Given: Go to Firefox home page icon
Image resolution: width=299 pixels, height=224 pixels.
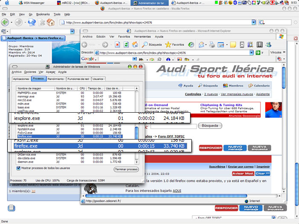Looking at the screenshot, I should click(x=51, y=22).
